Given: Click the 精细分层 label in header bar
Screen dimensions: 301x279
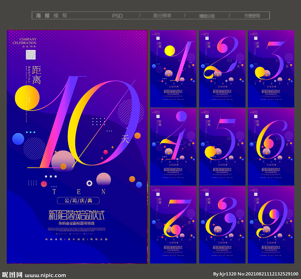Looking at the screenshot, I should click(x=207, y=16).
